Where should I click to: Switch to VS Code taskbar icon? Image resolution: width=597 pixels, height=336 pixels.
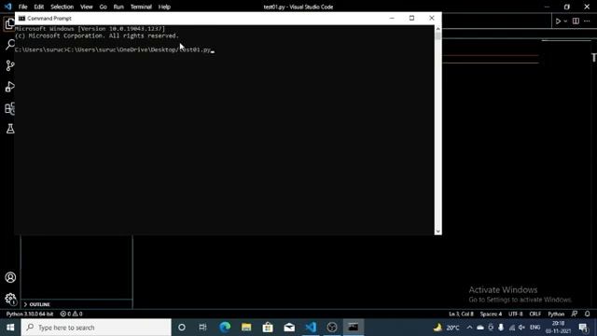pos(311,328)
